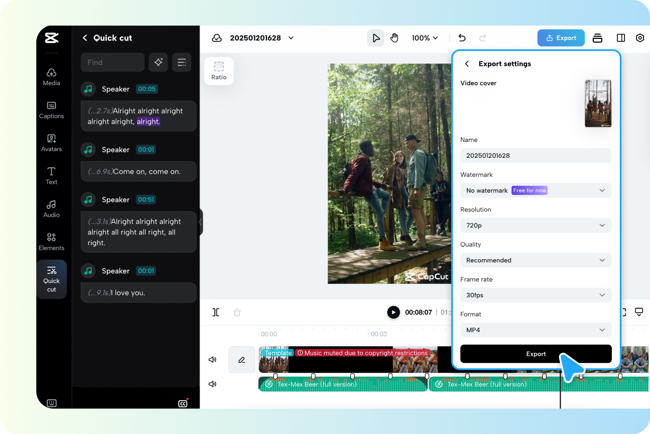Image resolution: width=650 pixels, height=434 pixels.
Task: Collapse the Quick cut panel with the edge handle
Action: coord(201,222)
